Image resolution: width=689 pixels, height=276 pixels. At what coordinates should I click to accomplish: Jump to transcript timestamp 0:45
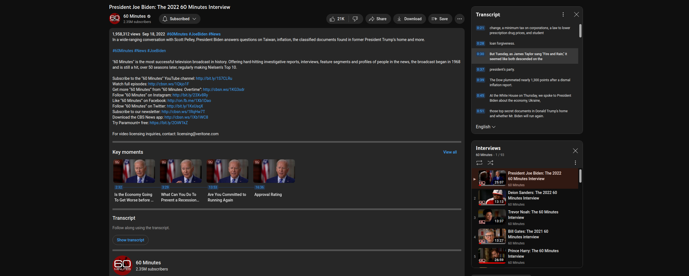[480, 96]
